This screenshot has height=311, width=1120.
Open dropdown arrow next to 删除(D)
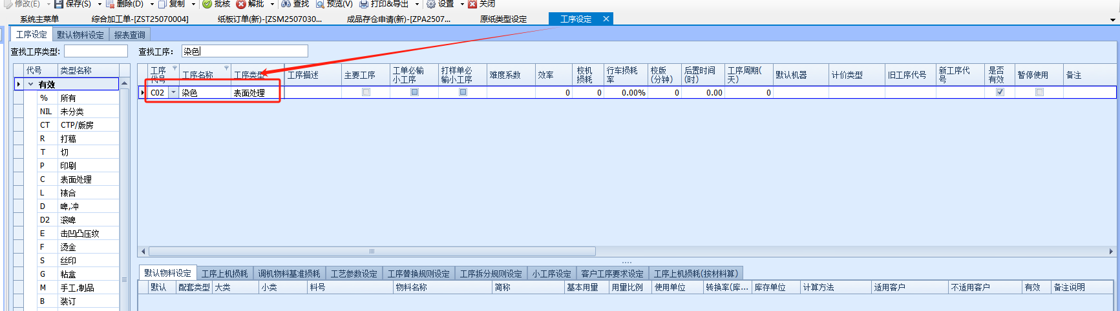pos(152,5)
